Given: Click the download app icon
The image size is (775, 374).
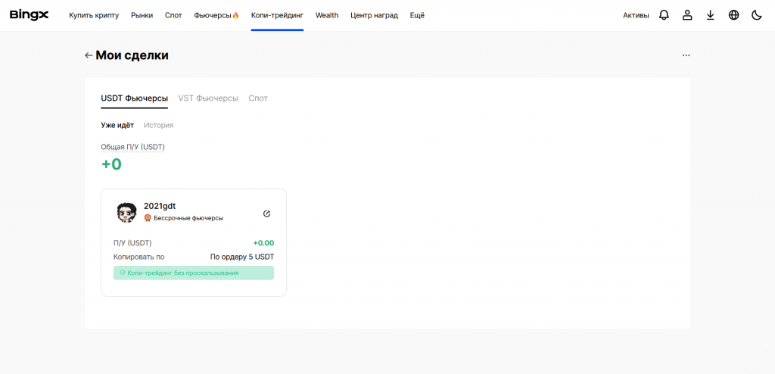Looking at the screenshot, I should pyautogui.click(x=710, y=15).
